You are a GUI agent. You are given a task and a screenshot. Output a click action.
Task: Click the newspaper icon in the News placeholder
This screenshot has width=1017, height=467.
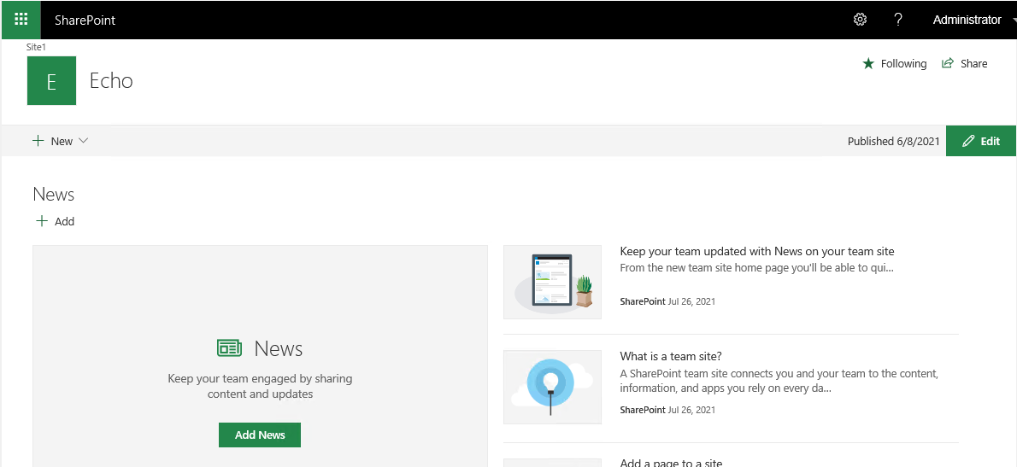pos(230,347)
